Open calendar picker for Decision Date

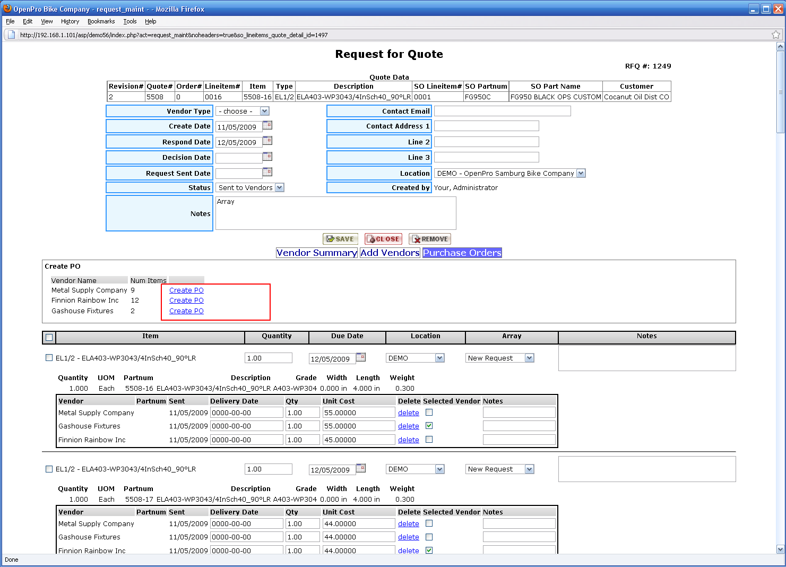(267, 157)
